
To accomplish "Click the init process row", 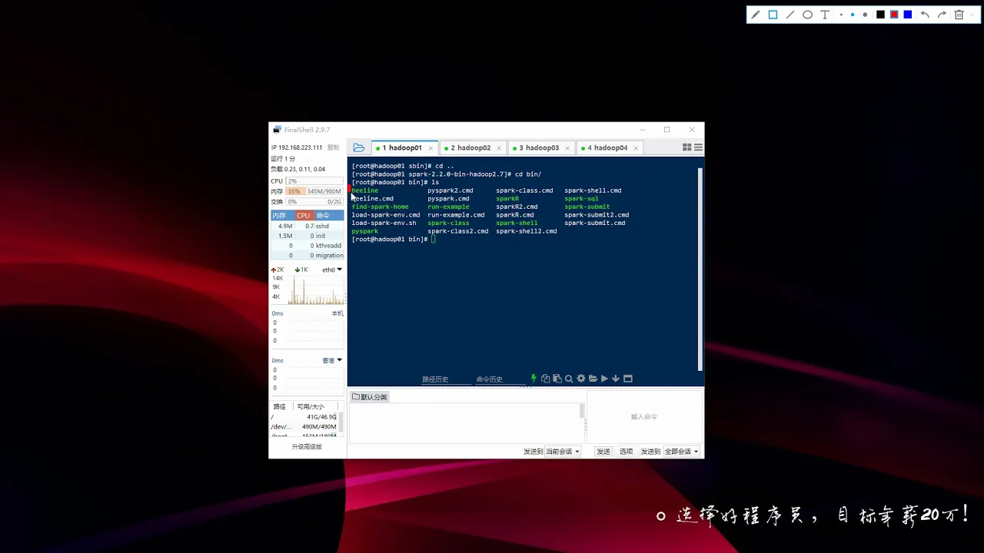I will coord(307,236).
